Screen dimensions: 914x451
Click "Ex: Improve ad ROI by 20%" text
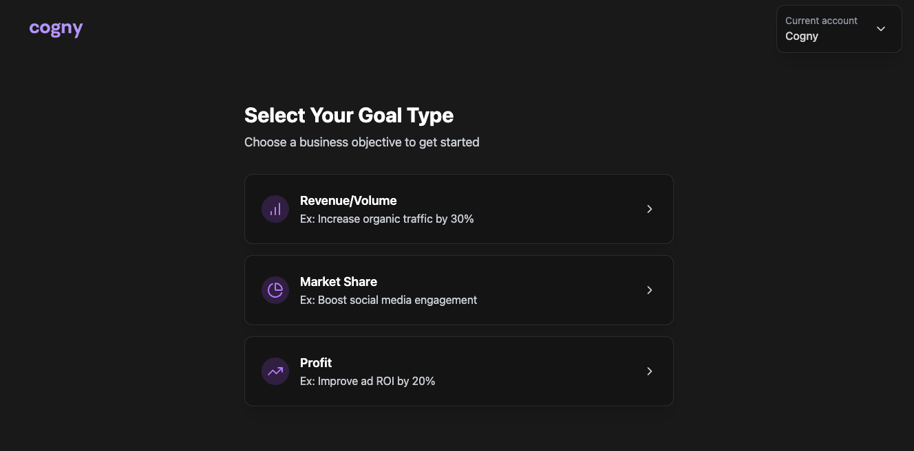pos(368,381)
